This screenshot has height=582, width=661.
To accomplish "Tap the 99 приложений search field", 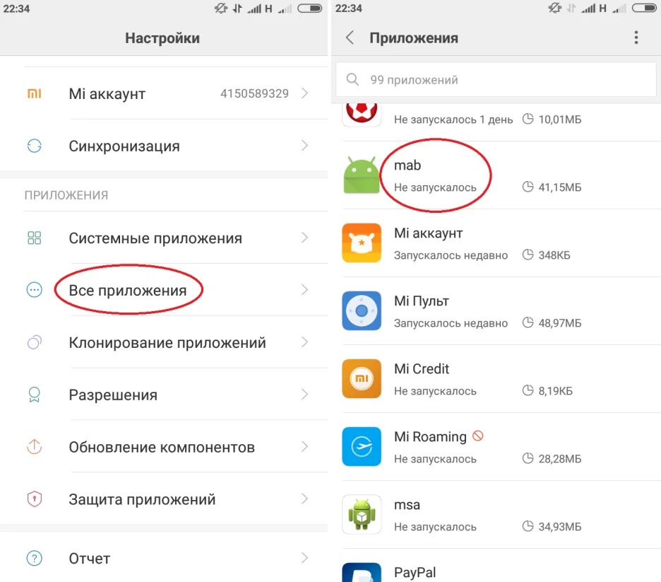I will tap(496, 79).
